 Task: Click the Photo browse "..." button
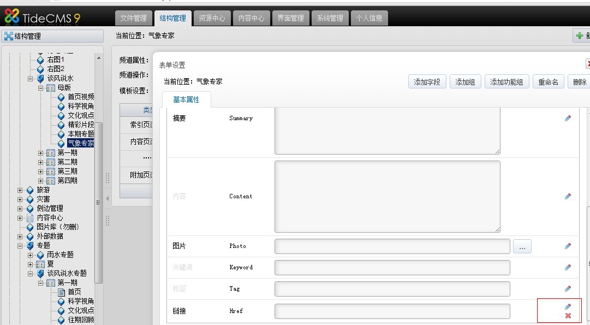(x=522, y=246)
